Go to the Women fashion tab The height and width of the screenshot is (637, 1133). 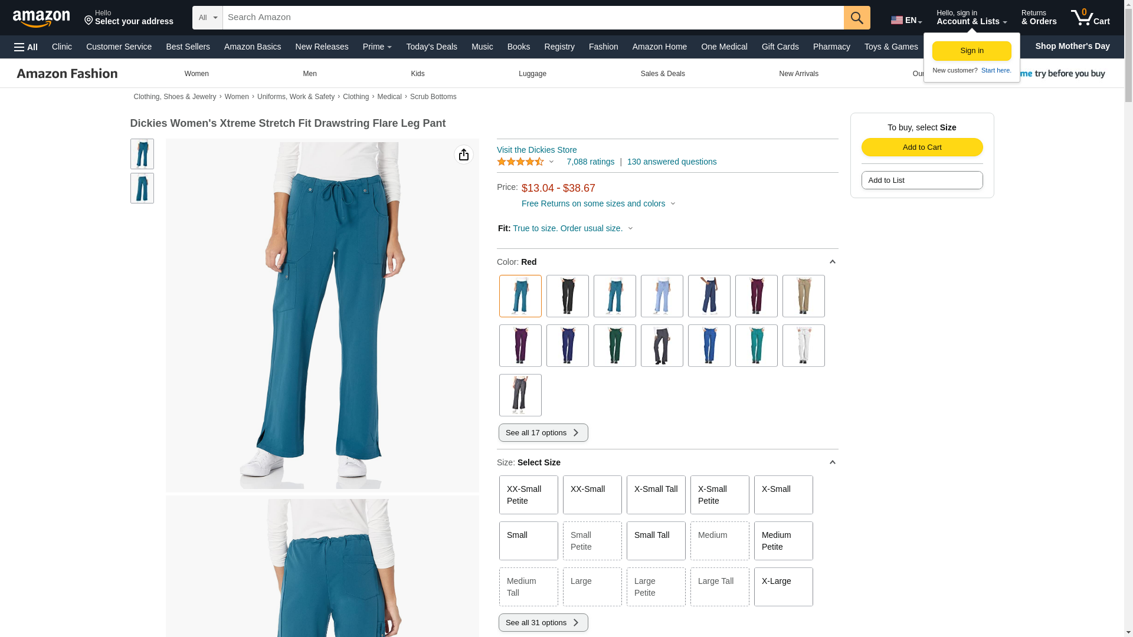click(197, 74)
